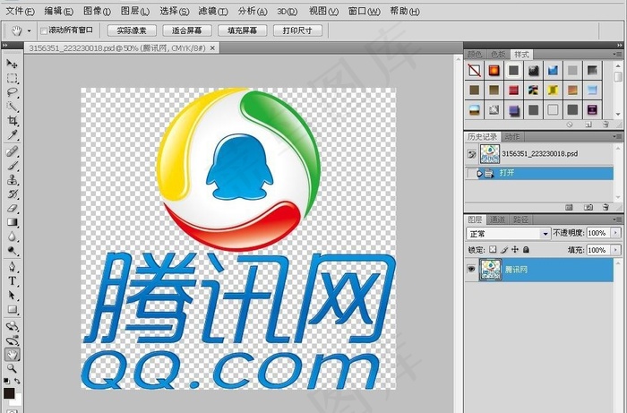This screenshot has width=627, height=413.
Task: Click 实际像素 button
Action: click(132, 30)
